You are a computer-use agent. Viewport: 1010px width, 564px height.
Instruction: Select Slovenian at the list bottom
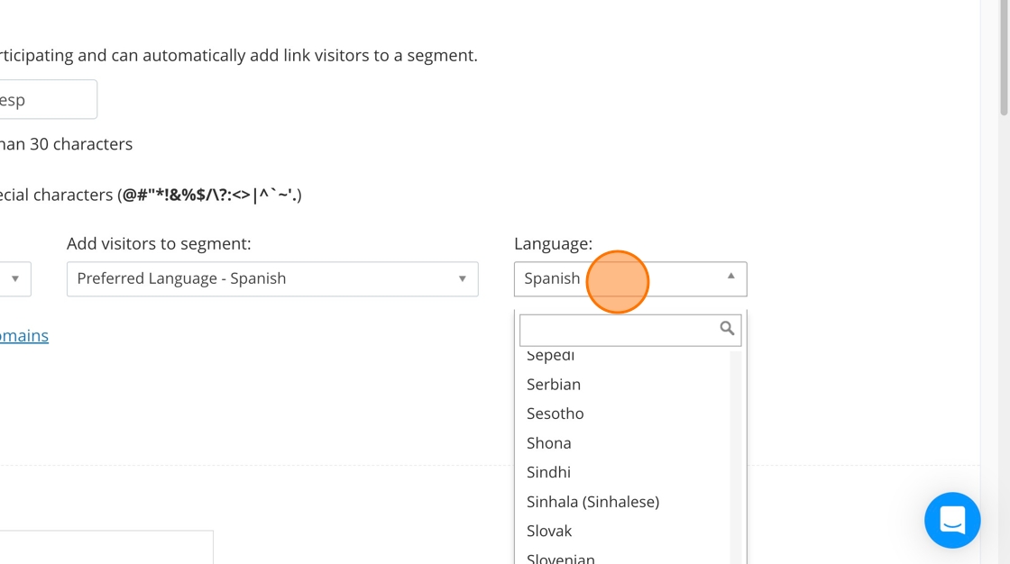pyautogui.click(x=561, y=558)
